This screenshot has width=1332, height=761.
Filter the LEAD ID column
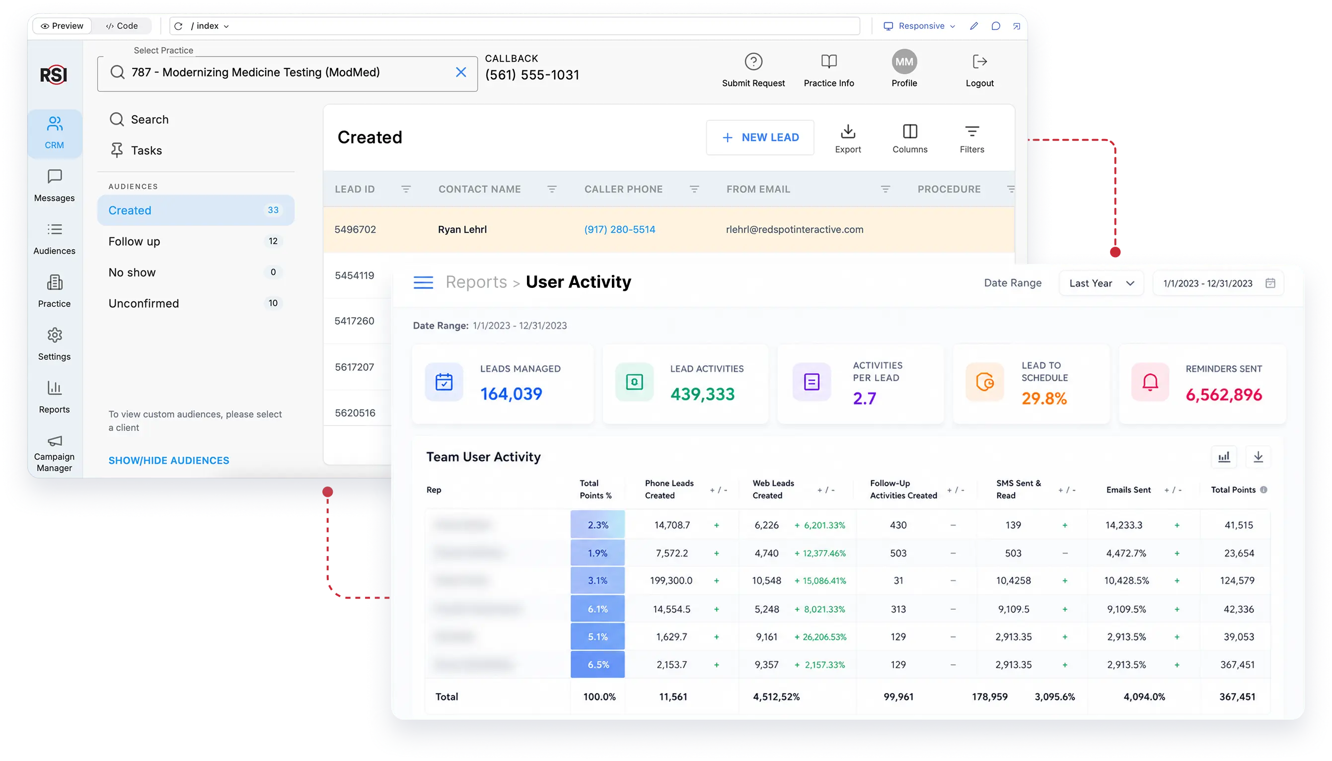(x=406, y=189)
